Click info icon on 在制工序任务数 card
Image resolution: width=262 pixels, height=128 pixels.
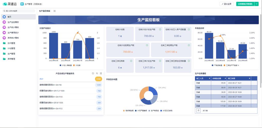point(131,61)
